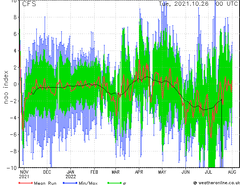This screenshot has height=185, width=240.
Task: Click the y-axis value -6
Action: pyautogui.click(x=13, y=134)
